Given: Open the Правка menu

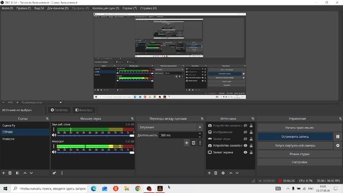Looking at the screenshot, I should tap(24, 9).
